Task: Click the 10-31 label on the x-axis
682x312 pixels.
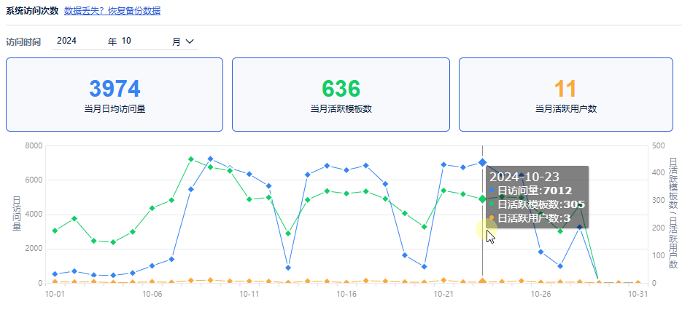Action: pyautogui.click(x=638, y=295)
